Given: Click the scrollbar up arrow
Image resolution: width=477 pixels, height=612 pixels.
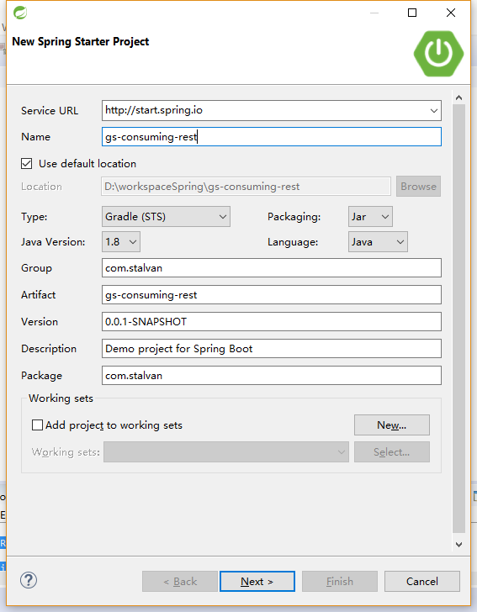Looking at the screenshot, I should (459, 98).
